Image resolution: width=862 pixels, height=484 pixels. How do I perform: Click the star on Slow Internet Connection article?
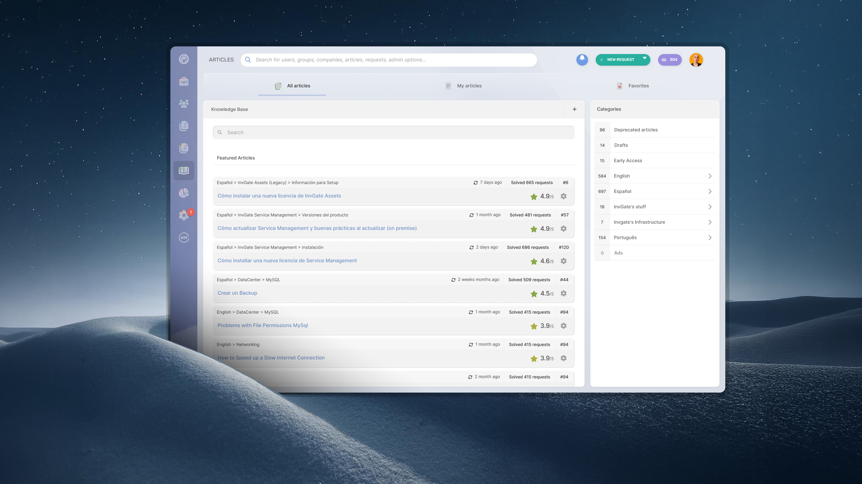click(x=534, y=359)
